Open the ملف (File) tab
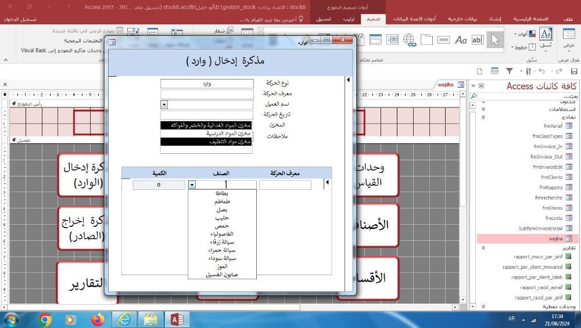Screen dimensions: 581x328 568,19
